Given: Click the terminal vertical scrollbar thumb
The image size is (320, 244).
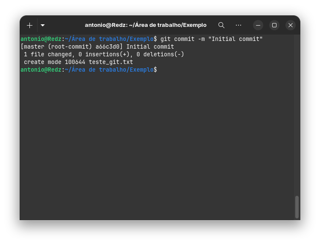Looking at the screenshot, I should tap(297, 207).
